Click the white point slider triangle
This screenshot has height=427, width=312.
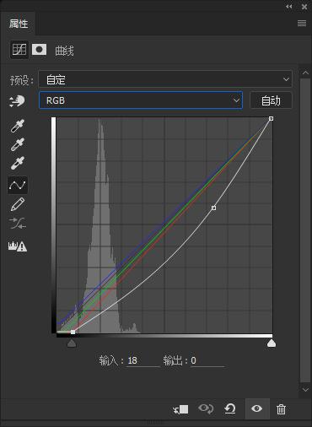point(272,343)
